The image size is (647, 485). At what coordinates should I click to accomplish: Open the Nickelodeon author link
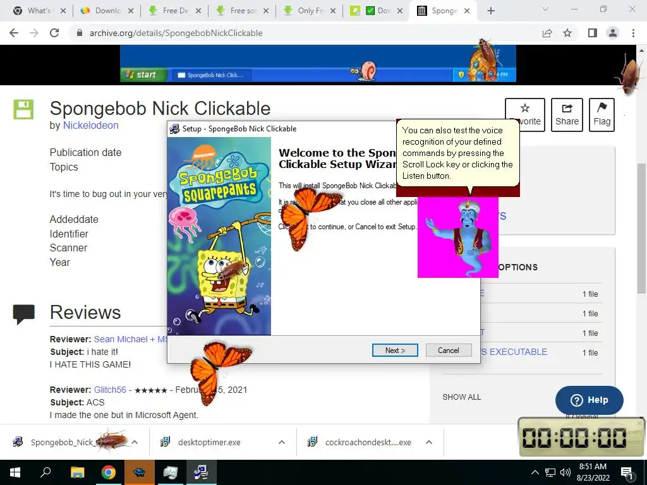pyautogui.click(x=90, y=126)
